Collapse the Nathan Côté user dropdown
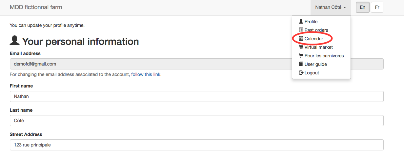 pyautogui.click(x=331, y=8)
